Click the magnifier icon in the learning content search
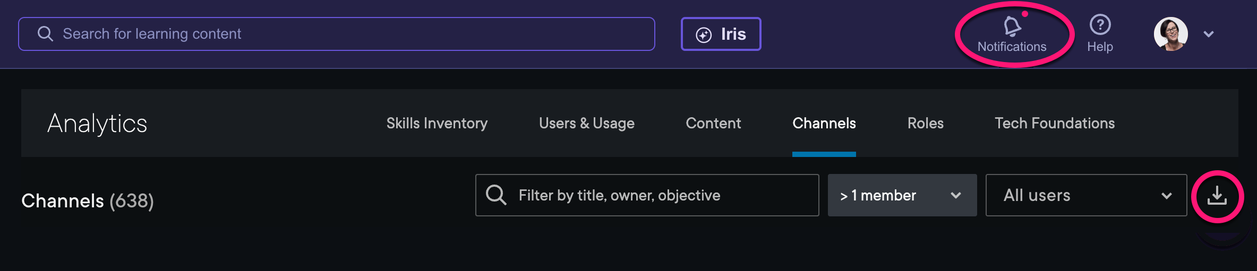This screenshot has width=1257, height=271. [45, 34]
